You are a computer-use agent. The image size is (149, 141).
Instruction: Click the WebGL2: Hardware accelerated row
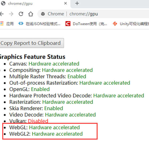tap(46, 134)
